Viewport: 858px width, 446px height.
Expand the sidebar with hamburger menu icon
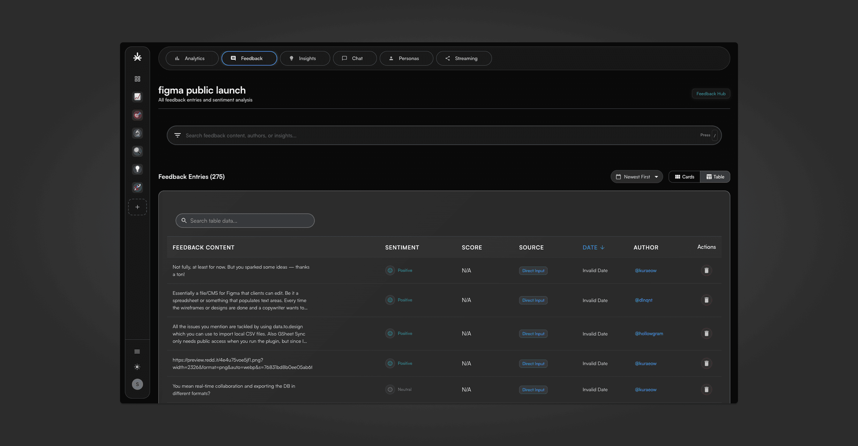point(137,351)
